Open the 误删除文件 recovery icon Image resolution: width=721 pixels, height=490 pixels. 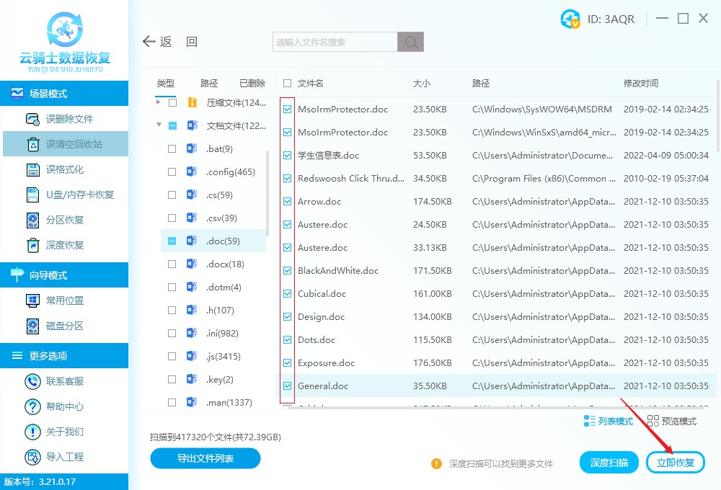(x=32, y=119)
